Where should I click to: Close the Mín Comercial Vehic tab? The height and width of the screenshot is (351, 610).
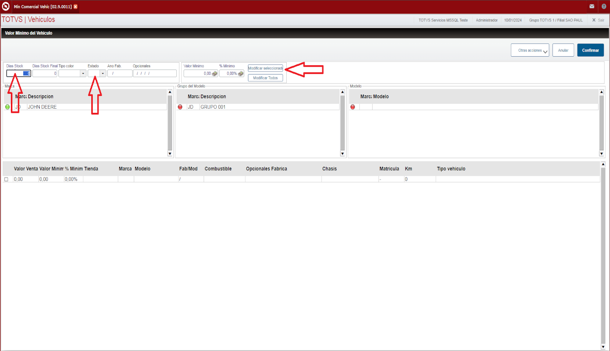(x=75, y=7)
